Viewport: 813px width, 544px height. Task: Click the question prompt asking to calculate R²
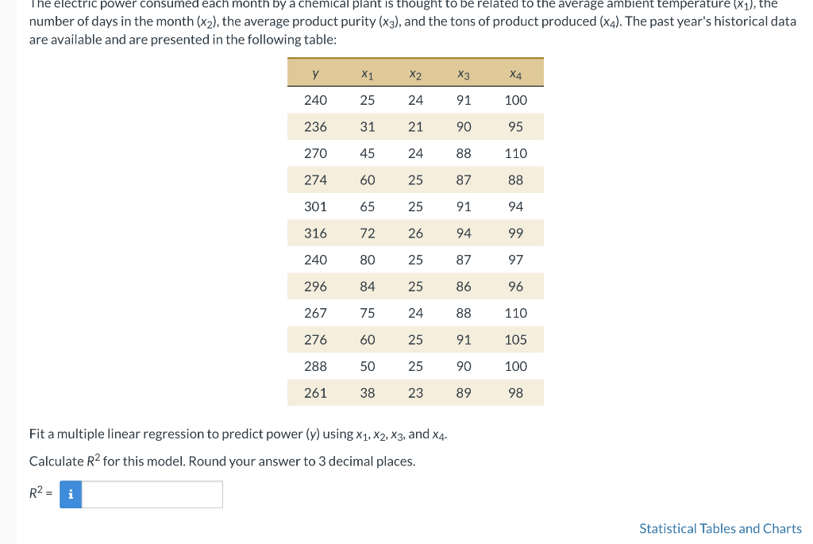click(222, 461)
